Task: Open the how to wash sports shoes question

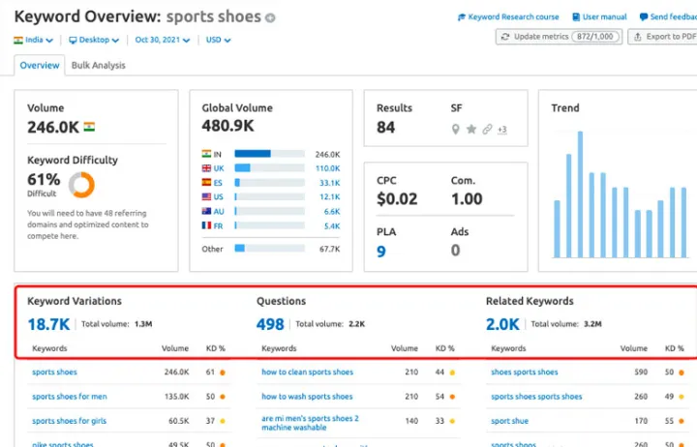Action: click(x=307, y=397)
